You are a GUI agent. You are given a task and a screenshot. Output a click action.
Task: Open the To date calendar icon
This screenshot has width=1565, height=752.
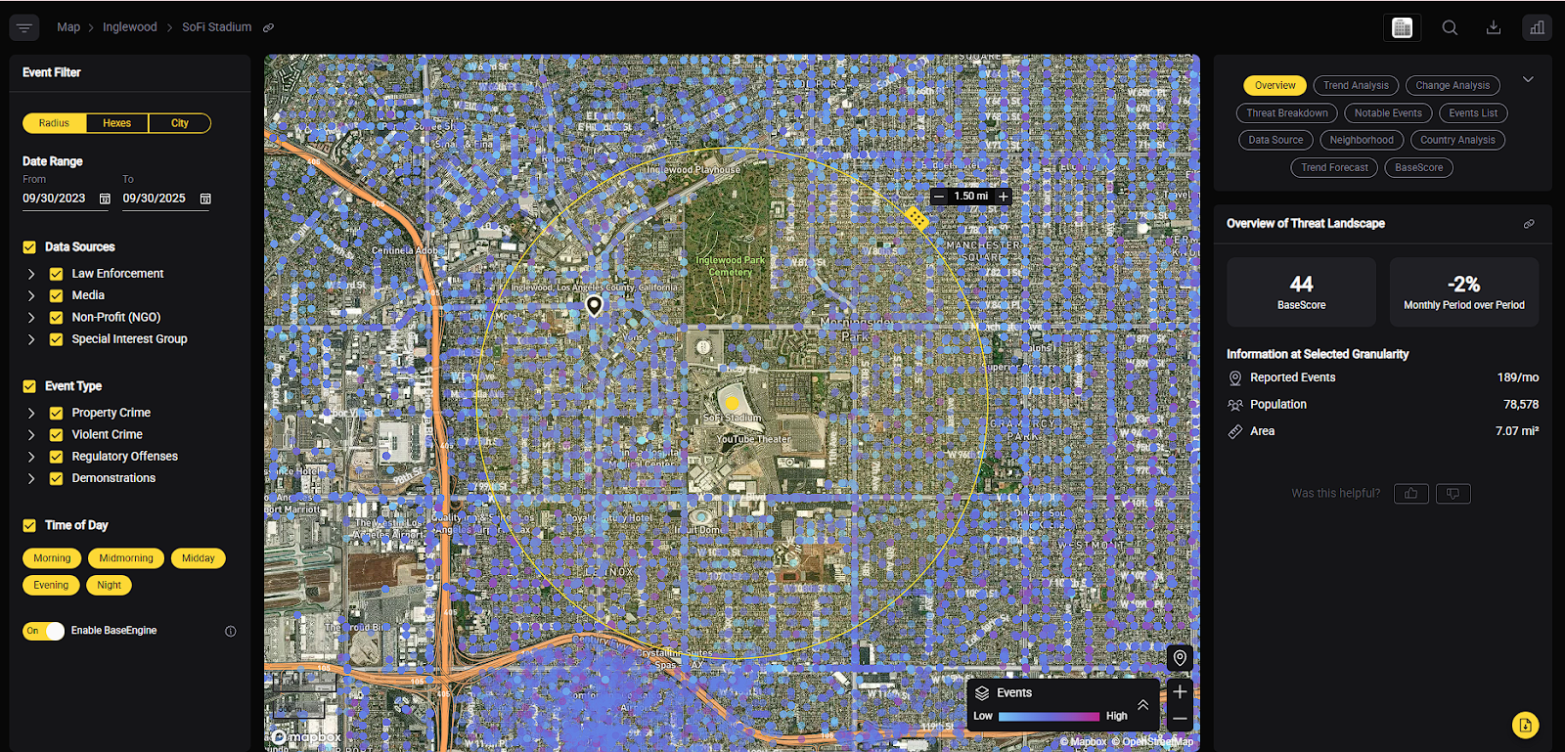(x=205, y=199)
